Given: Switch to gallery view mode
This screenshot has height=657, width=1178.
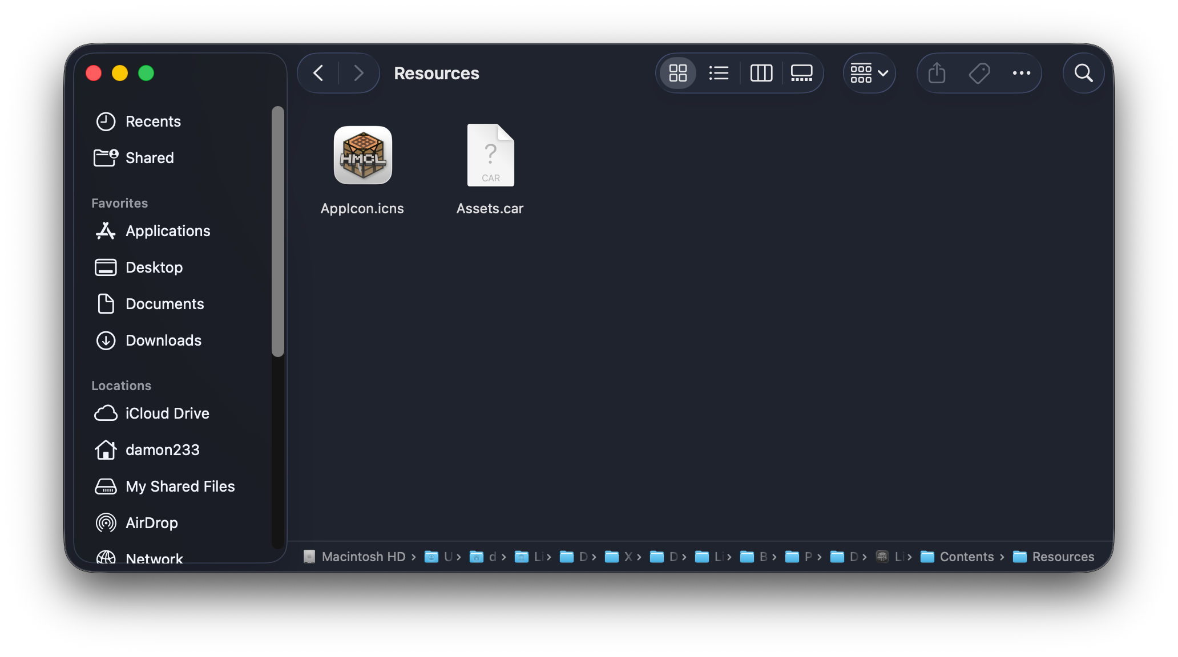Looking at the screenshot, I should [x=801, y=73].
